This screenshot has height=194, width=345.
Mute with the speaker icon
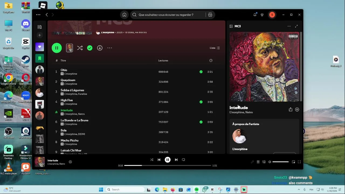270,162
